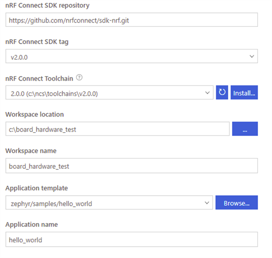Open the Workspace location ellipsis browse button

tap(245, 128)
